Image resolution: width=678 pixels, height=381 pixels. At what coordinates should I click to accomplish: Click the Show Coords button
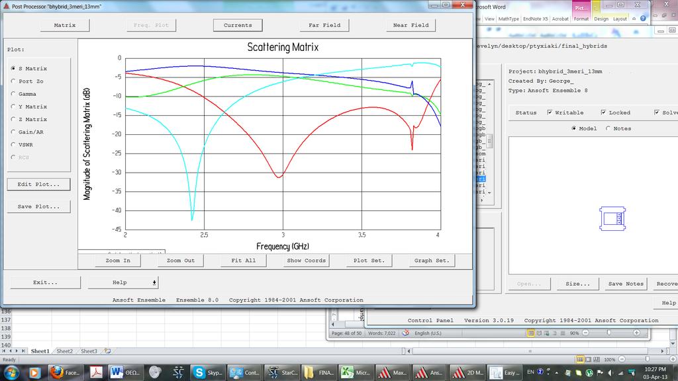(306, 261)
